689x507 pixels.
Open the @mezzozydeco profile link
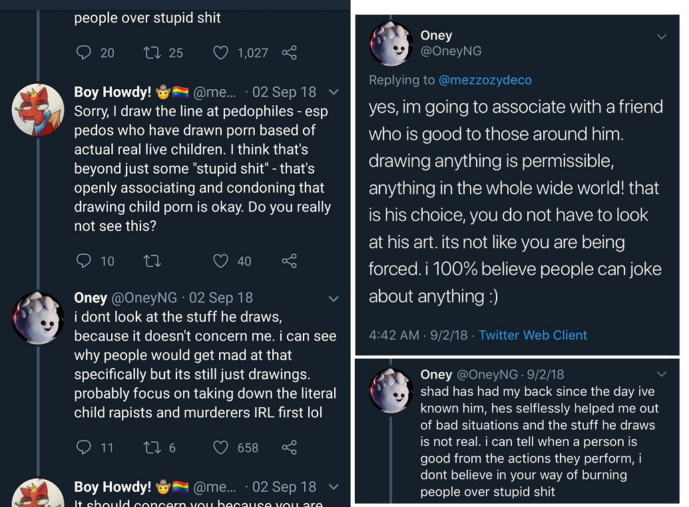(x=485, y=80)
